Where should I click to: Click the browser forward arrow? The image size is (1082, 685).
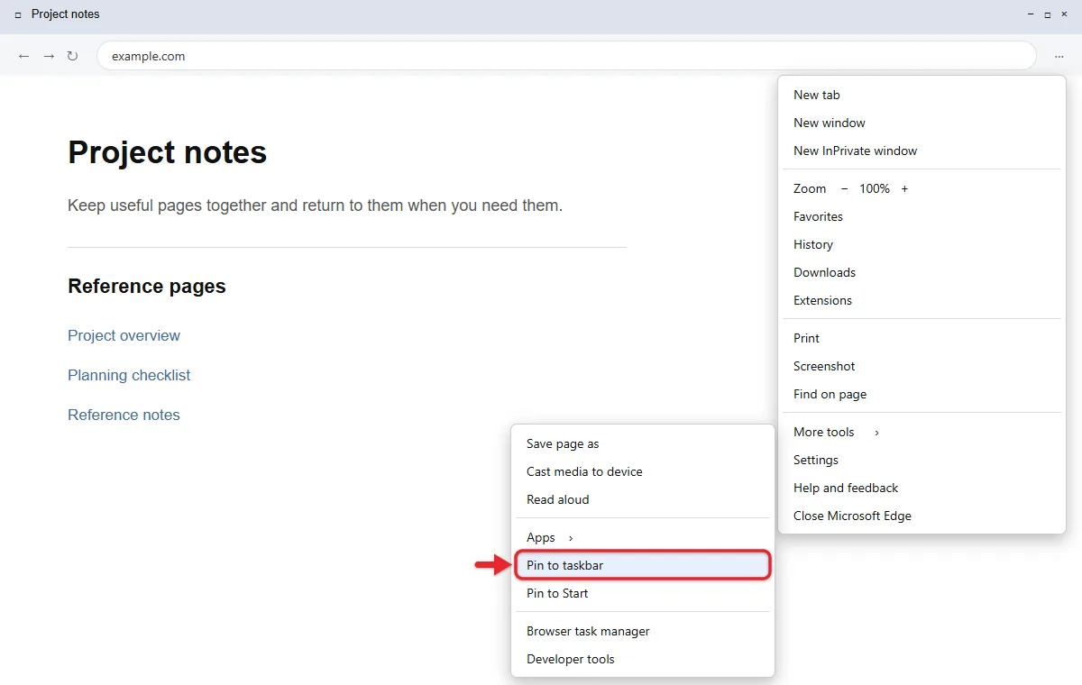pyautogui.click(x=49, y=56)
